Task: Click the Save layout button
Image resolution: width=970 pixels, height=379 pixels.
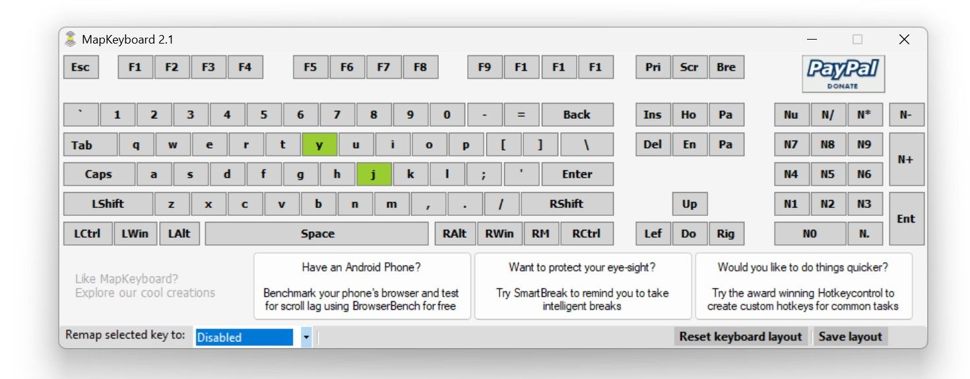Action: point(850,337)
